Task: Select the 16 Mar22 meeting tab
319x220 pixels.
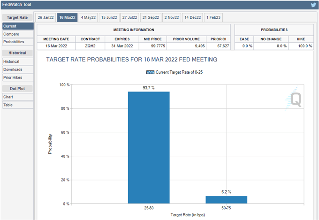Action: [67, 17]
